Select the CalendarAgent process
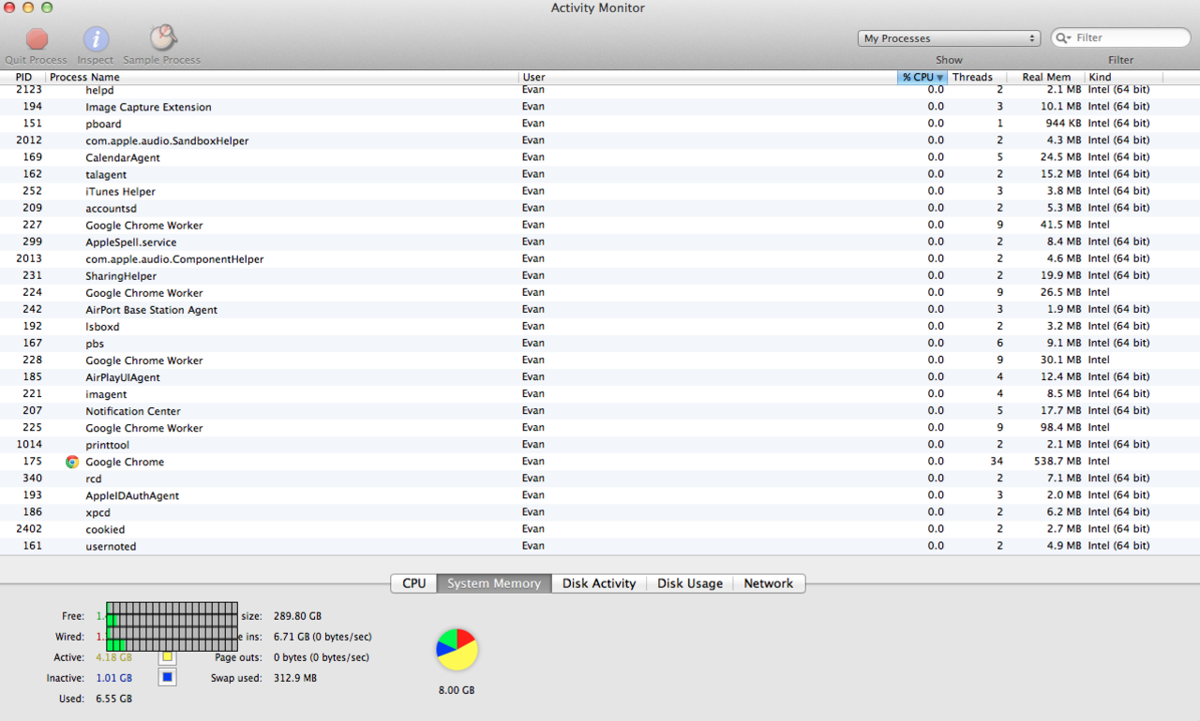The image size is (1200, 721). click(600, 157)
